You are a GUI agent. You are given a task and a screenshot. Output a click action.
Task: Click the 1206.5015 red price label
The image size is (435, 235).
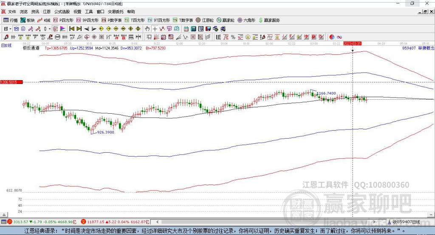[11, 82]
